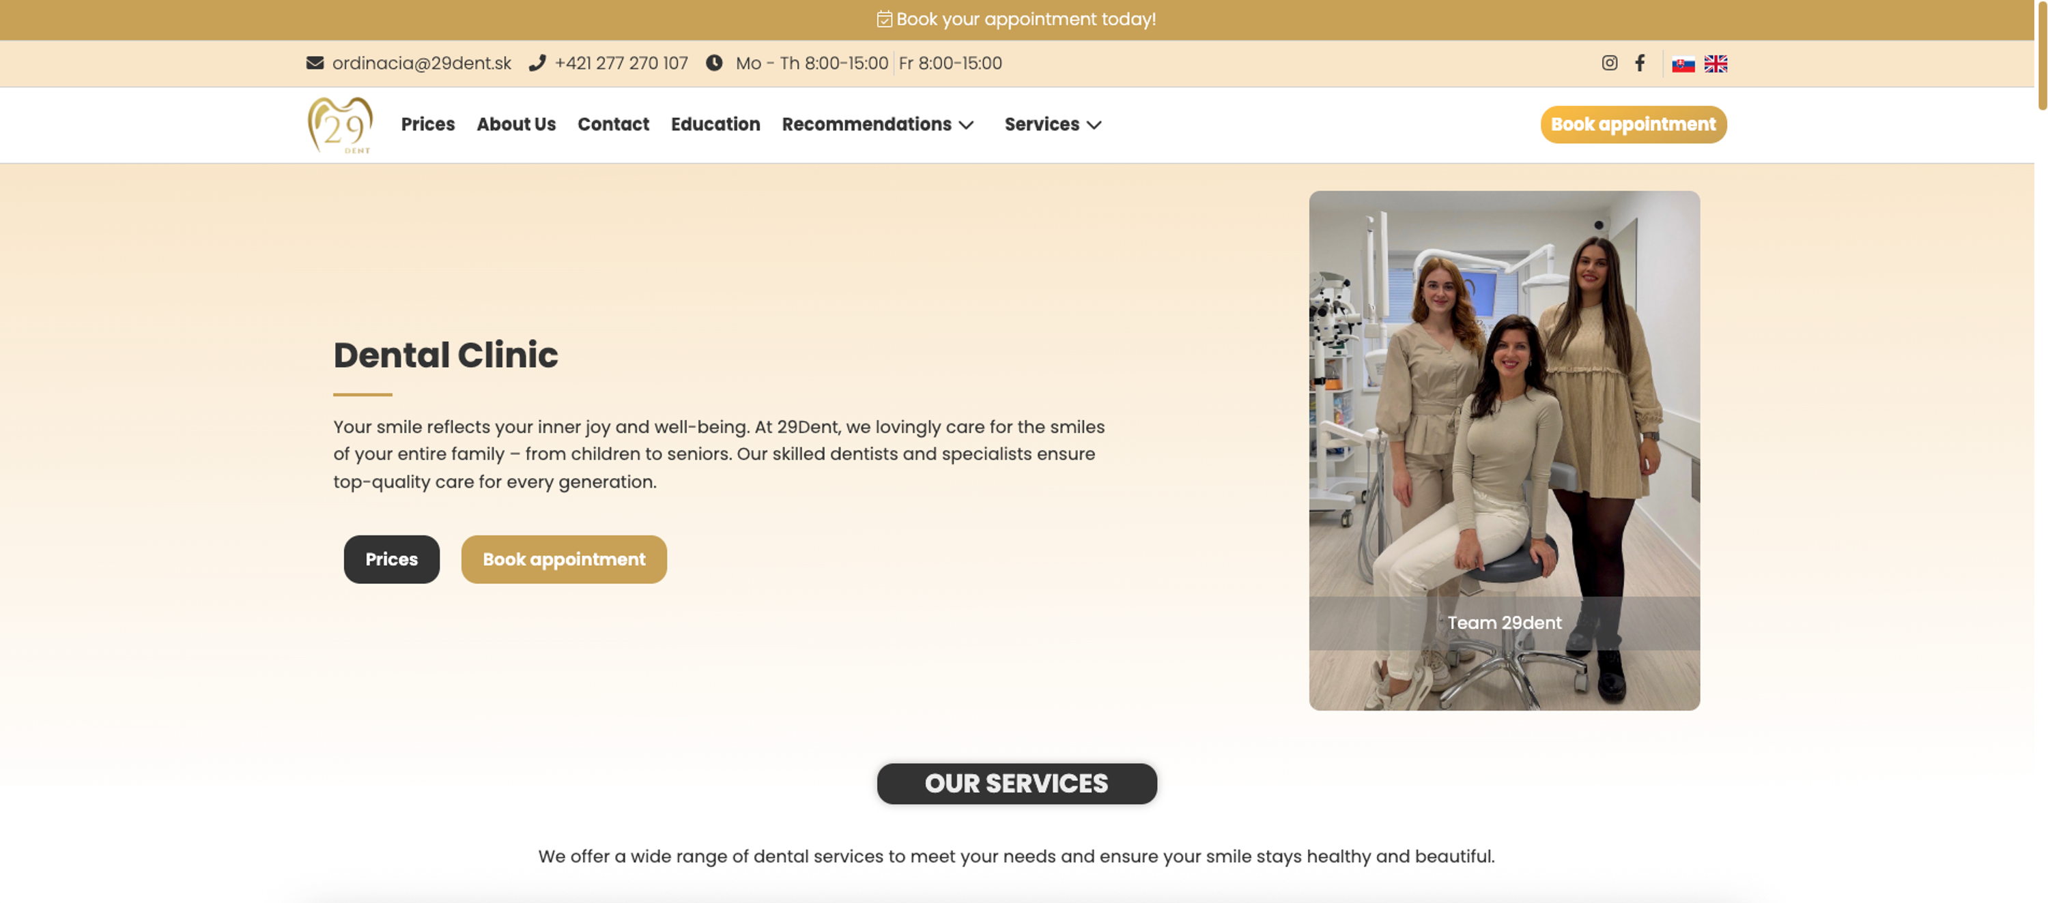Click calendar icon in top banner
The width and height of the screenshot is (2048, 903).
(884, 19)
